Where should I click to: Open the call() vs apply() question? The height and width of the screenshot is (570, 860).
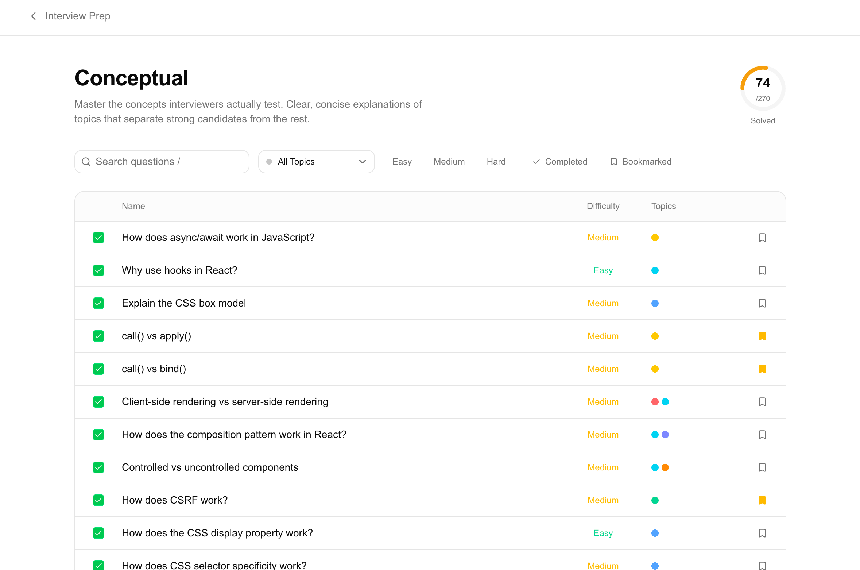[x=156, y=336]
